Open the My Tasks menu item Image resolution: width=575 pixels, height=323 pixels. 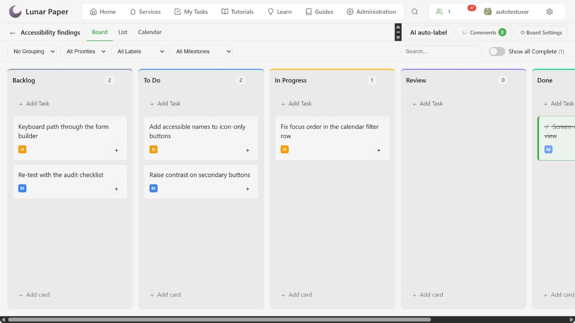(x=191, y=12)
